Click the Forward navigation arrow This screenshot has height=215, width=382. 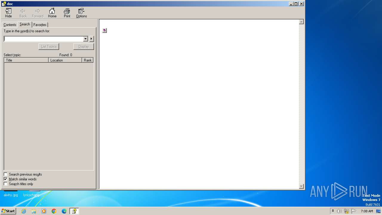tap(38, 13)
